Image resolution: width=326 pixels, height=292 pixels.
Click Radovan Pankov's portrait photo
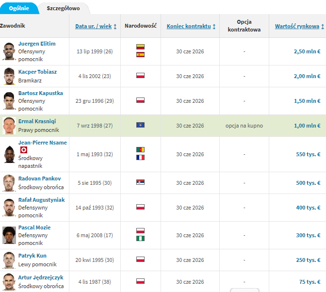click(x=9, y=183)
